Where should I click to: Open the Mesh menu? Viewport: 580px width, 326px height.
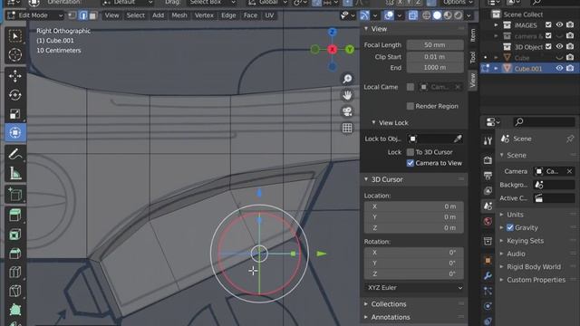[179, 15]
